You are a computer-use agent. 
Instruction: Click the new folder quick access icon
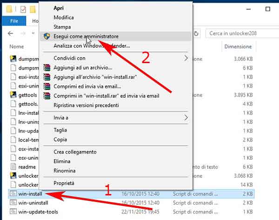pyautogui.click(x=33, y=9)
